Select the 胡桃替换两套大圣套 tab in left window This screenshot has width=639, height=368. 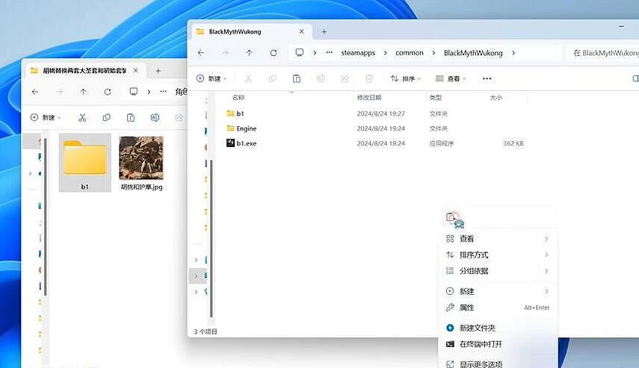pyautogui.click(x=84, y=71)
